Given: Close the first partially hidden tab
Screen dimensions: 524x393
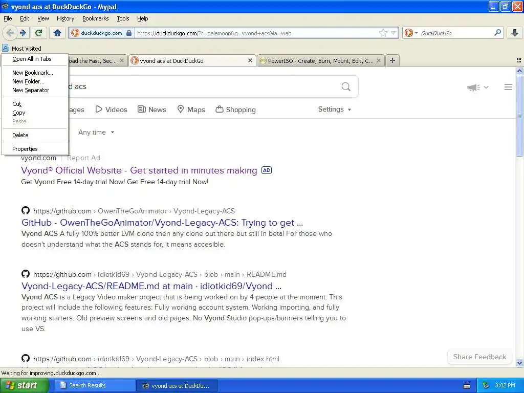Looking at the screenshot, I should [122, 60].
